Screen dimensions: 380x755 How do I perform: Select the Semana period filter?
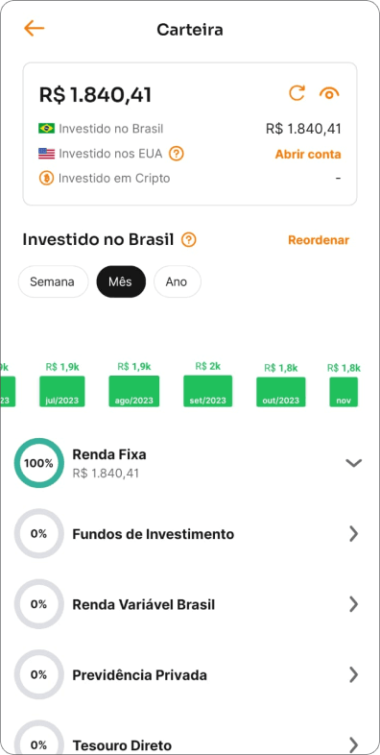(x=53, y=281)
